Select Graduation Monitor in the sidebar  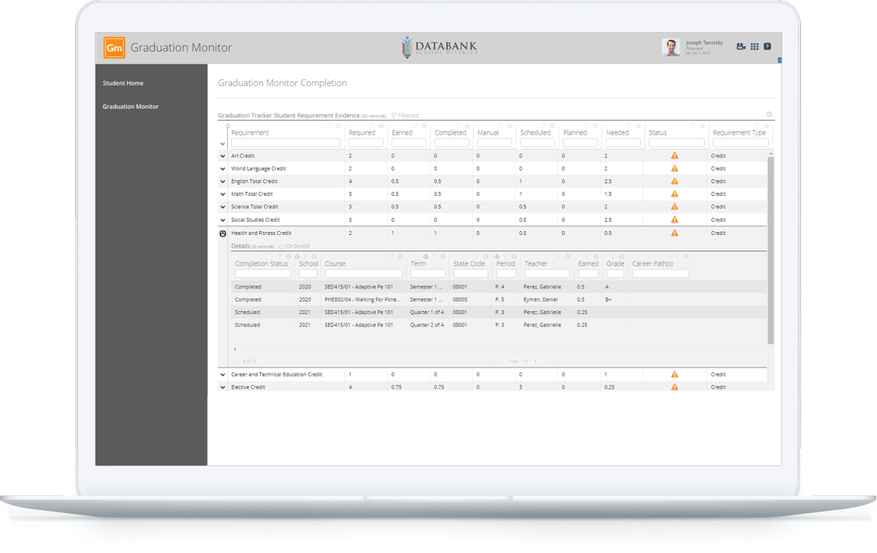131,106
